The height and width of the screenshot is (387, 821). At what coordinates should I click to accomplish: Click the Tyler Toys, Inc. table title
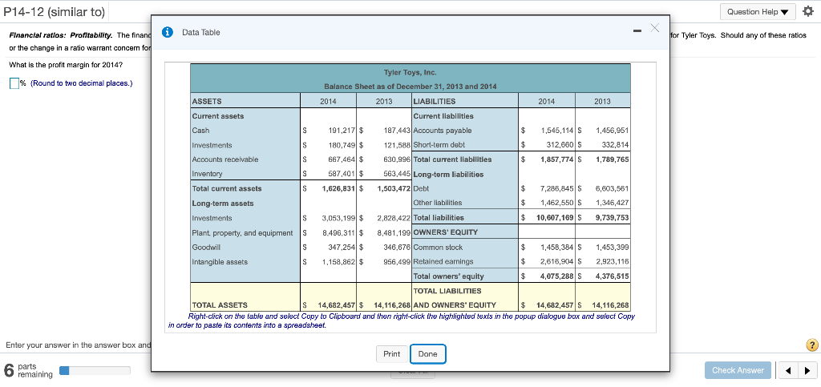click(x=410, y=72)
